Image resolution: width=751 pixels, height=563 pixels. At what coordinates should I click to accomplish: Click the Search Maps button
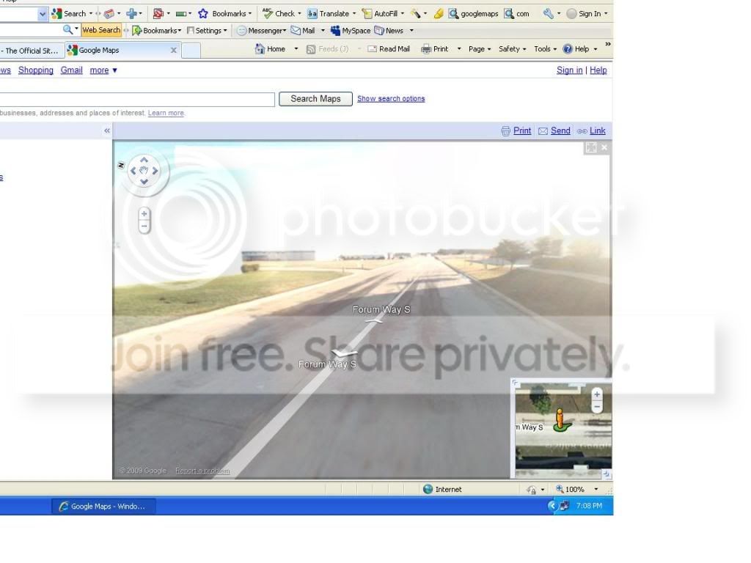coord(315,99)
